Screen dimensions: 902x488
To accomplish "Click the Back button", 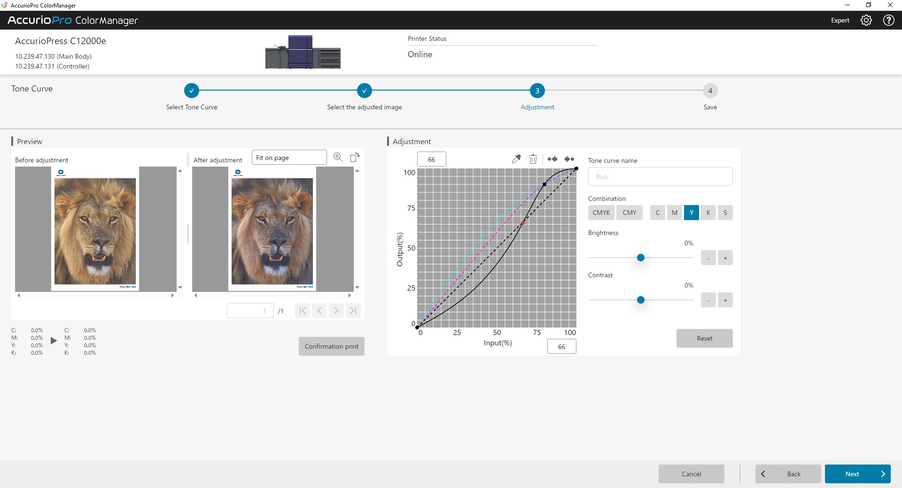I will click(x=788, y=474).
